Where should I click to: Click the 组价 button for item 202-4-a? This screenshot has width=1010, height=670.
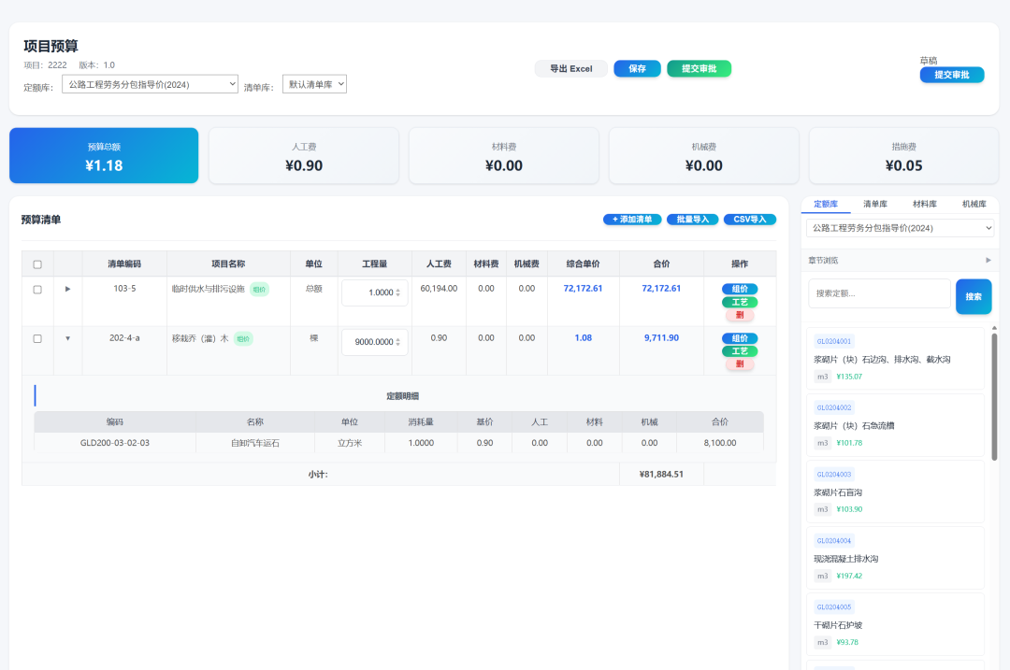739,338
